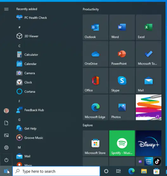Launch Word from Productivity tiles

[122, 27]
